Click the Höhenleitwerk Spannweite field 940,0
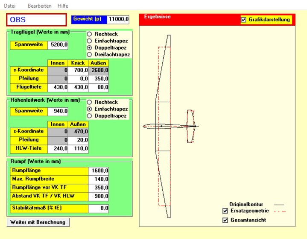This screenshot has width=307, height=239. [x=58, y=112]
